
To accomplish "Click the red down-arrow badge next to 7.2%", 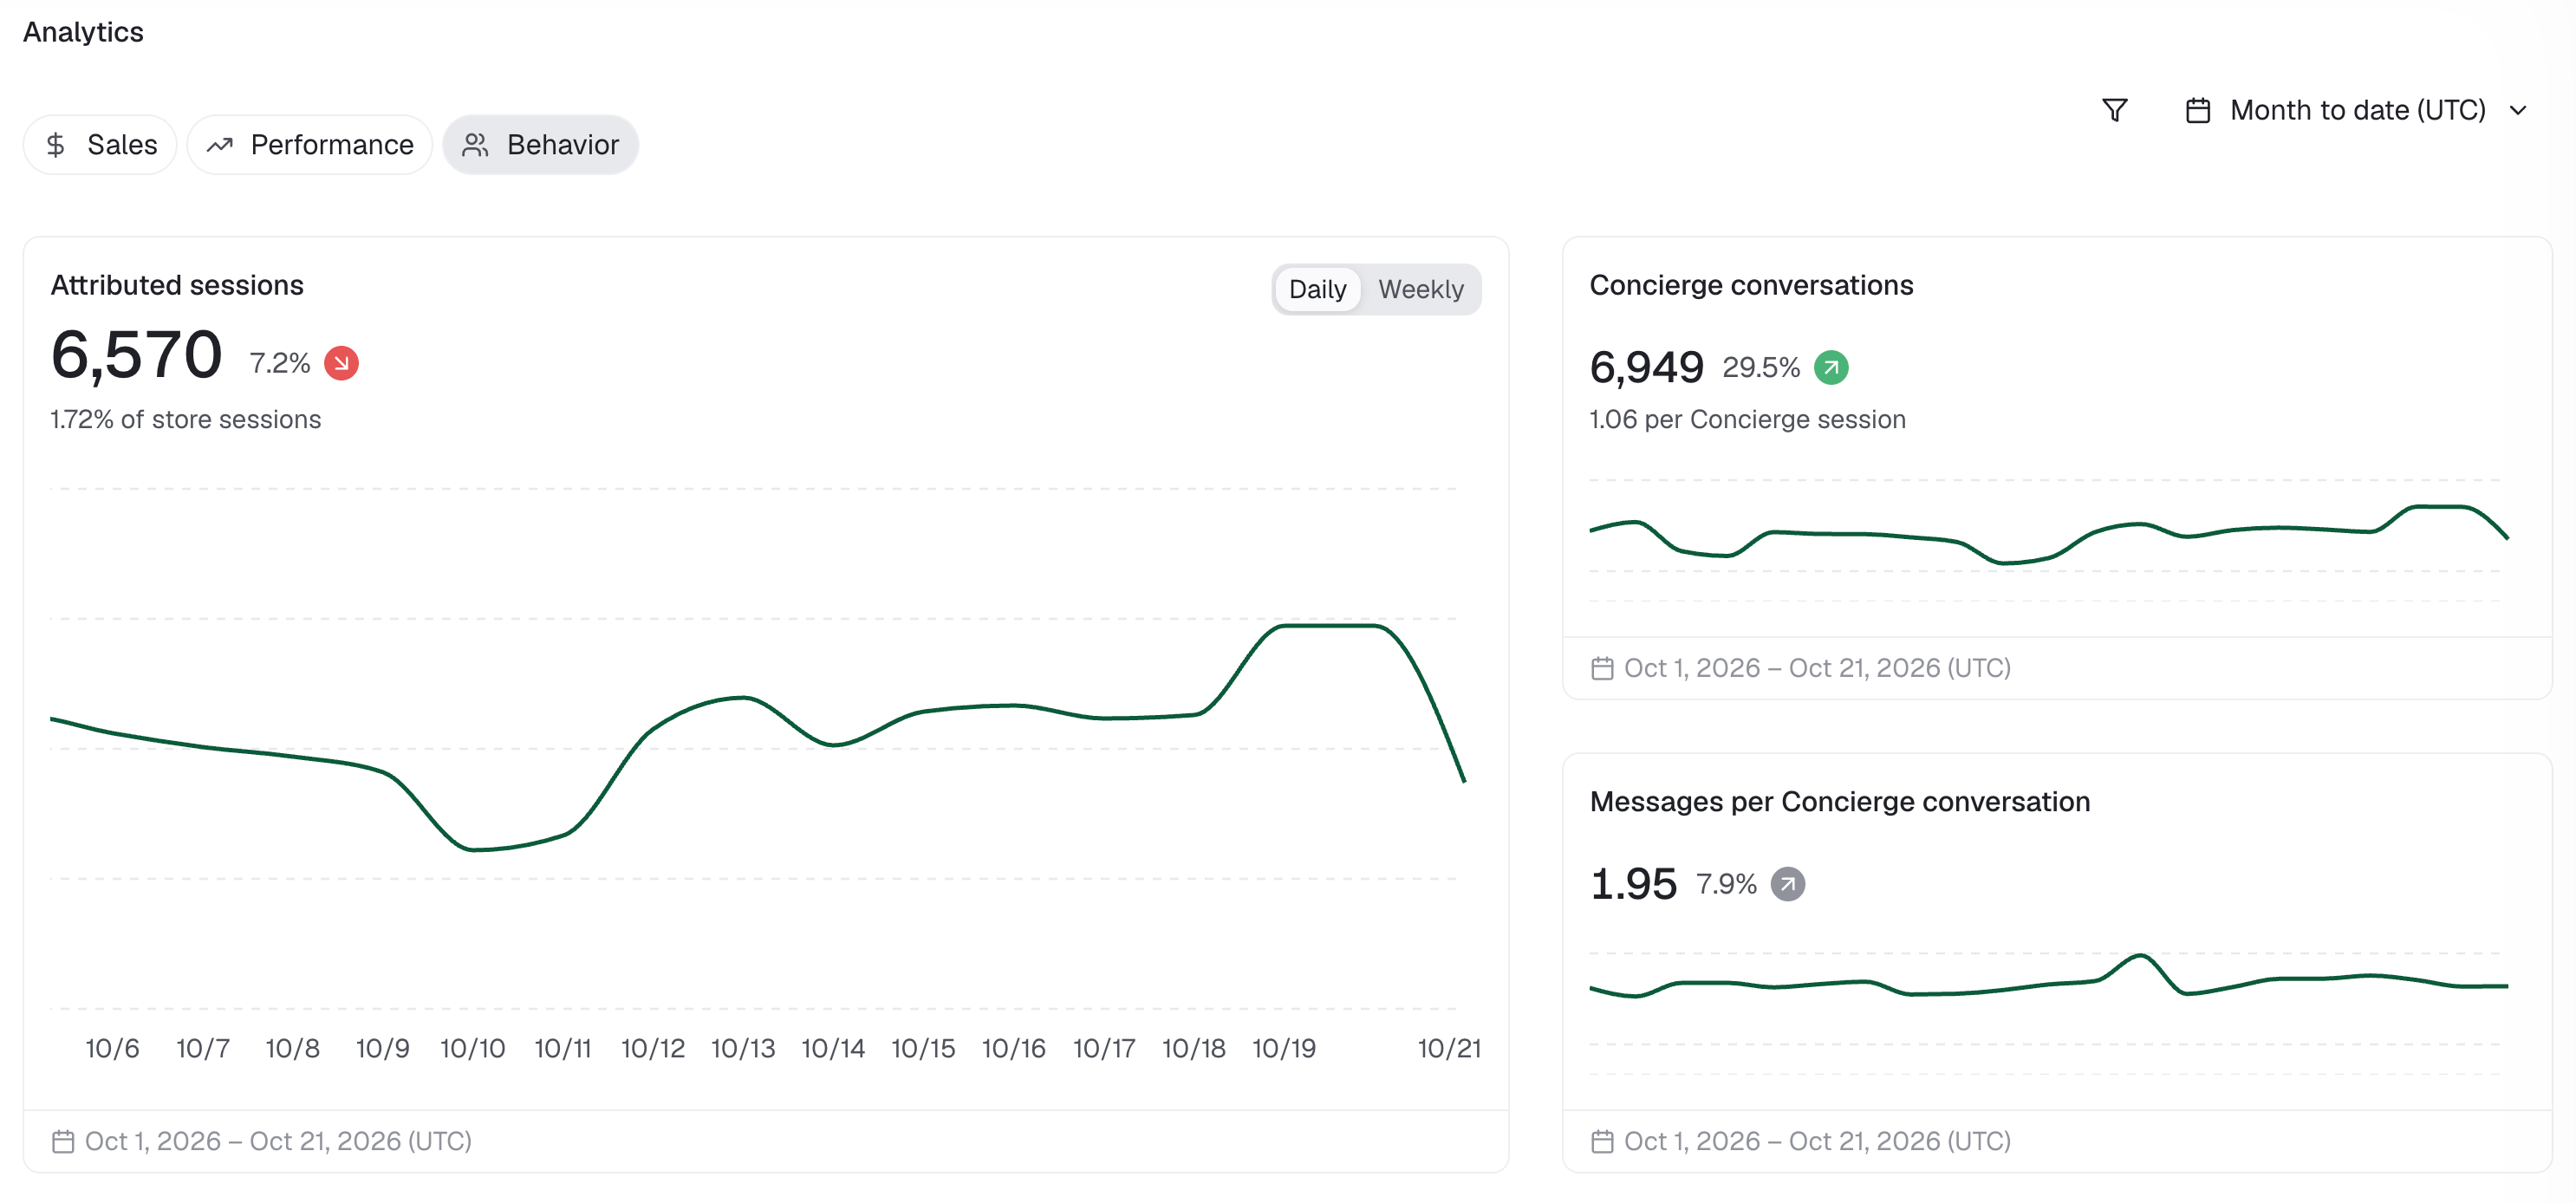I will [341, 363].
